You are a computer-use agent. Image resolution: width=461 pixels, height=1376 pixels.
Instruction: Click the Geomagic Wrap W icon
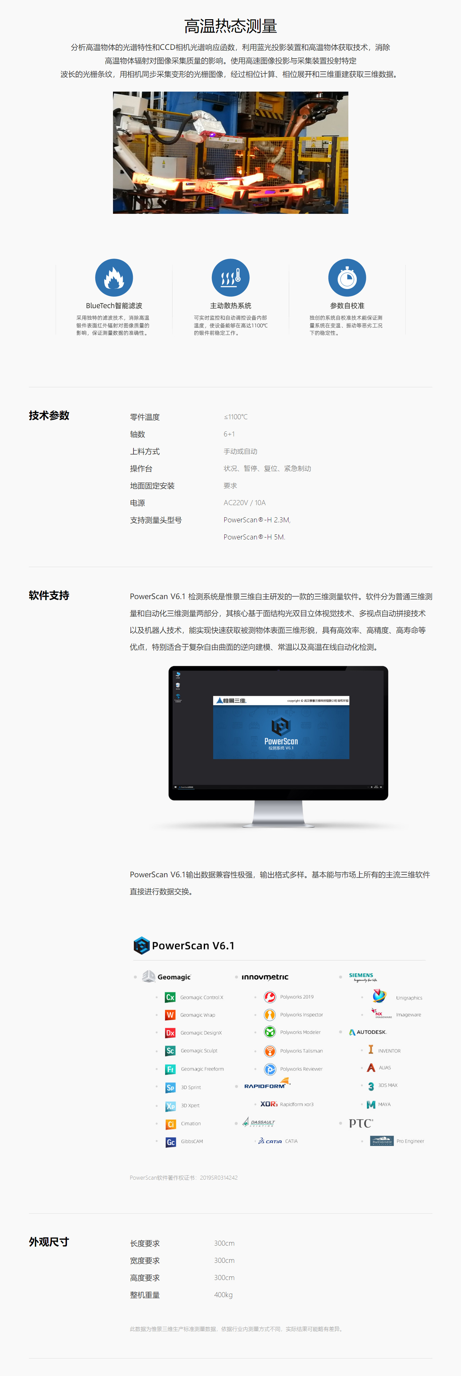click(x=170, y=1015)
